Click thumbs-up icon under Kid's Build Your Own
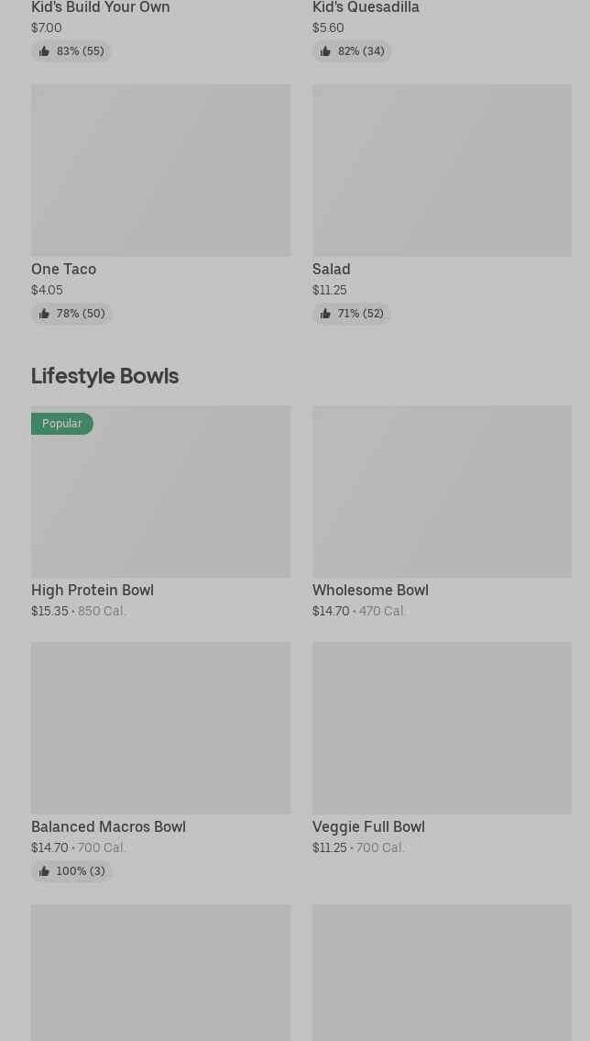The width and height of the screenshot is (590, 1041). (x=44, y=51)
